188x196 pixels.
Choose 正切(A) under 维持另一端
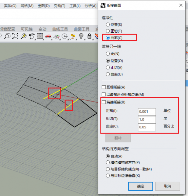[114, 68]
